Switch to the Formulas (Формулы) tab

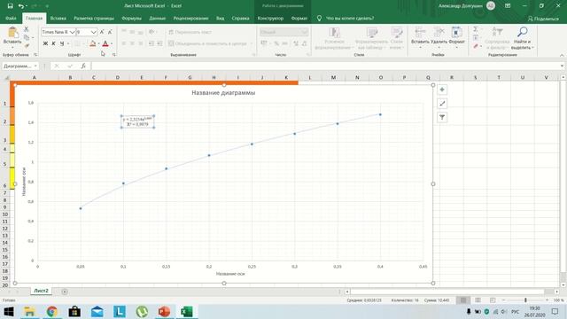[x=131, y=18]
